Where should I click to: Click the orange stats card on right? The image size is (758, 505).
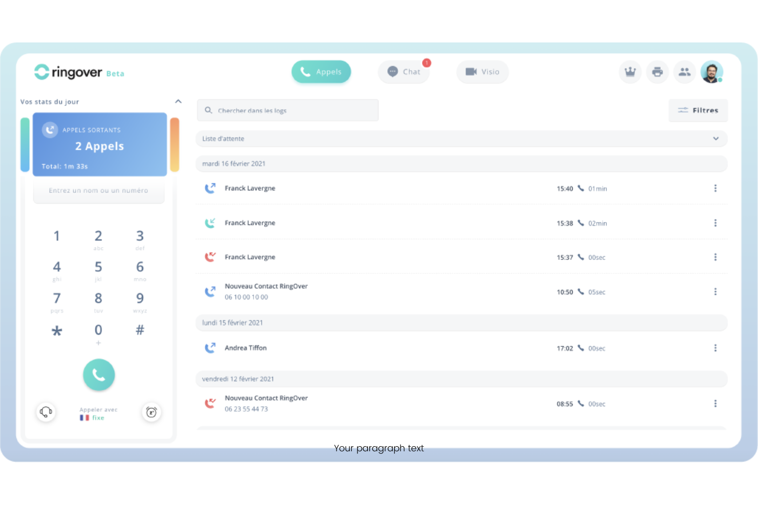click(175, 145)
